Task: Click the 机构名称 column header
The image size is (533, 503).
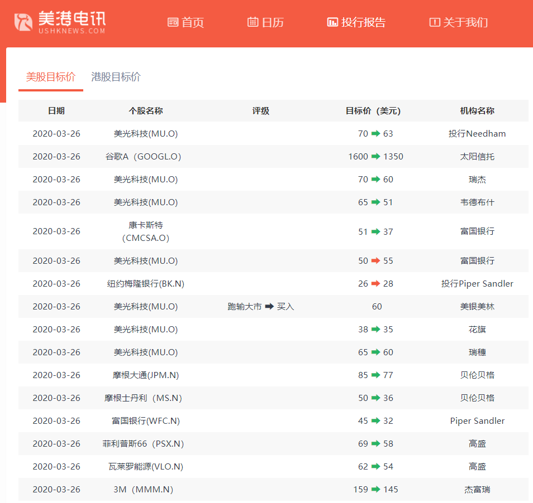Action: click(x=477, y=111)
